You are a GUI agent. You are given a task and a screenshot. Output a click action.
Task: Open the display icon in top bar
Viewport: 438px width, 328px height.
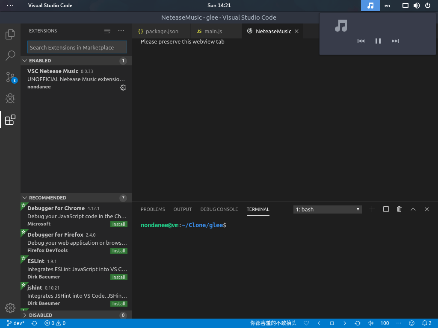[x=405, y=6]
